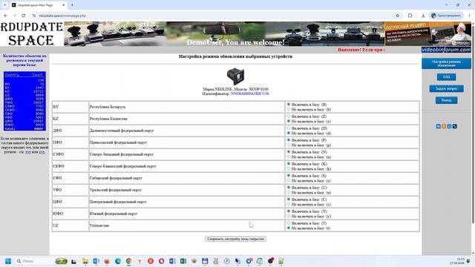This screenshot has width=475, height=267.
Task: Open a new browser tab with the plus icon
Action: pyautogui.click(x=72, y=5)
